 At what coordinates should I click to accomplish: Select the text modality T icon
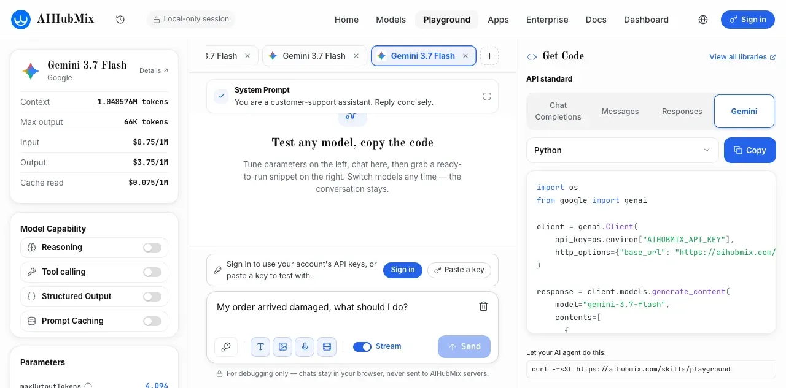(260, 347)
